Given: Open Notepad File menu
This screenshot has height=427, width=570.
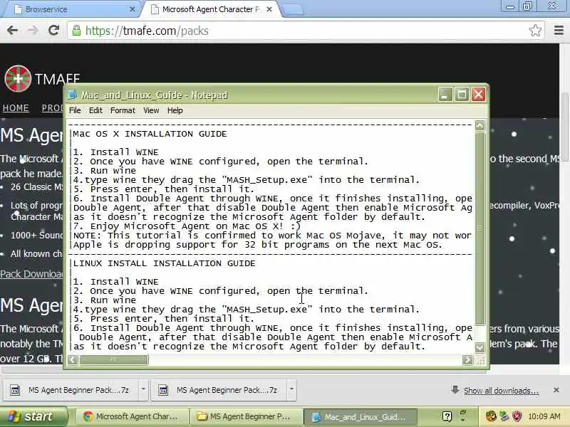Looking at the screenshot, I should point(75,110).
